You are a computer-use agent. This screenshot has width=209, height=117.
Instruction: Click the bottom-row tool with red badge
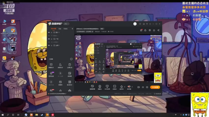51,90
